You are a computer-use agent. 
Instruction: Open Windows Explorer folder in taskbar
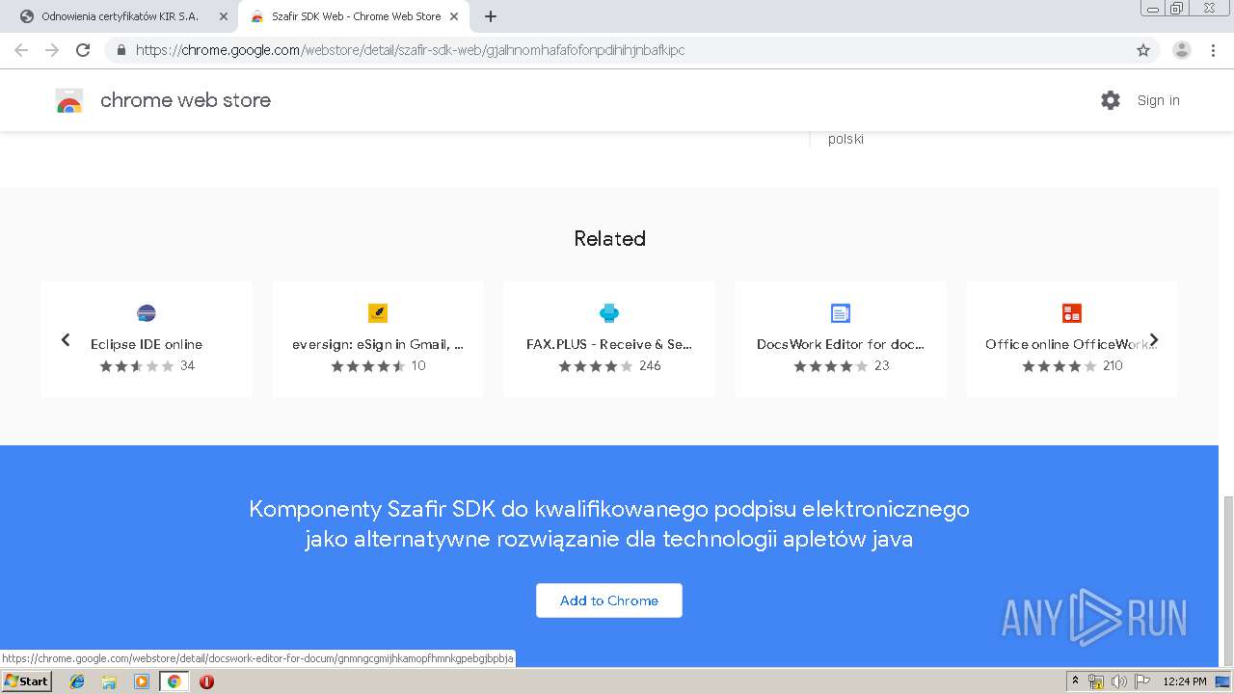[109, 681]
